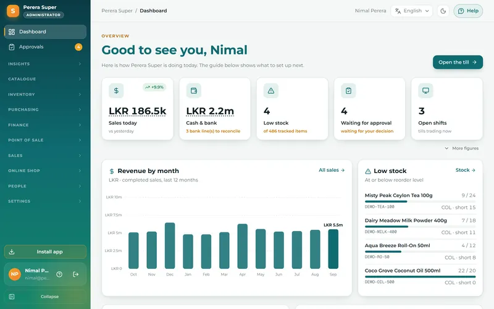494x309 pixels.
Task: Click the LKR 2.2m cash figure
Action: [210, 111]
